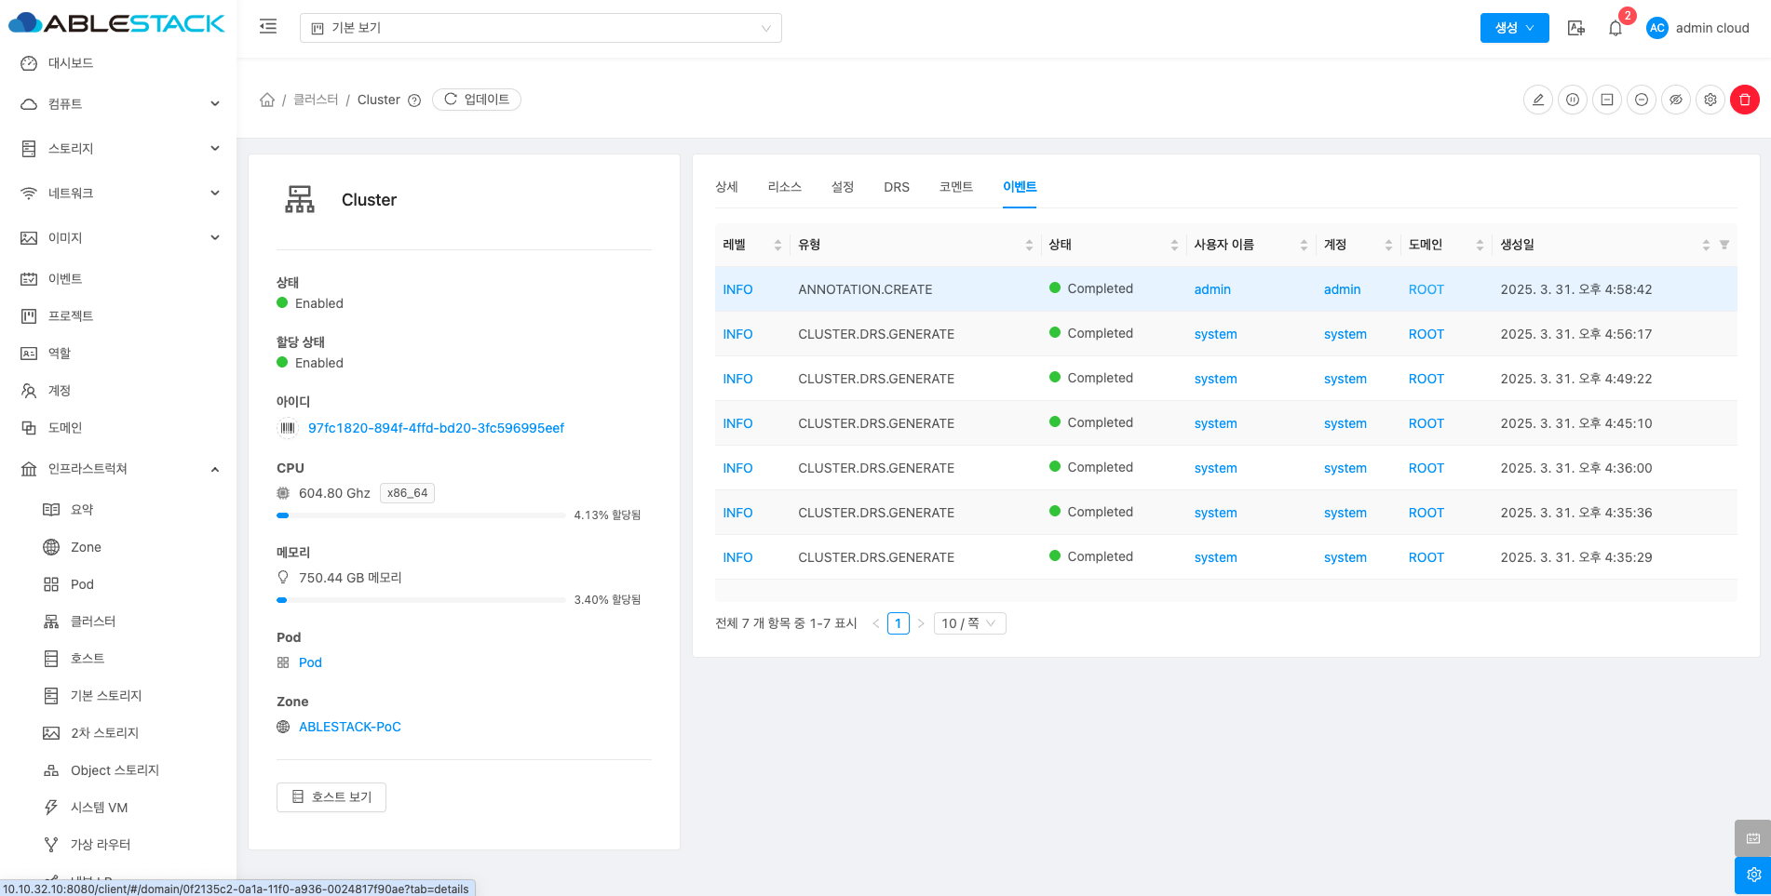
Task: Toggle the sidebar collapse button
Action: [268, 27]
